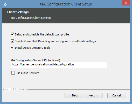This screenshot has width=132, height=104.
Task: Click the Server URL (optional) field label
Action: click(x=35, y=60)
